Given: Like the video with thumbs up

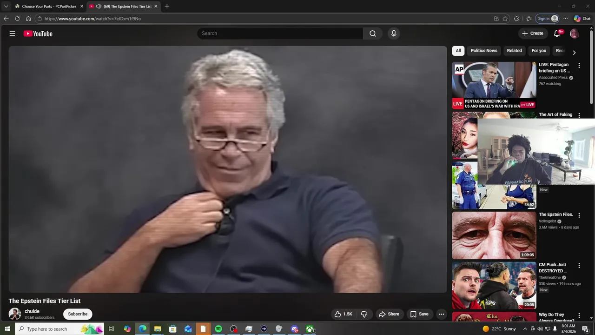Looking at the screenshot, I should (344, 314).
